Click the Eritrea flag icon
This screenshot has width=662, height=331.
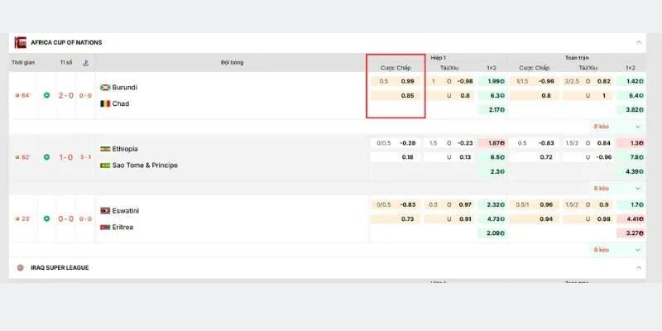tap(105, 227)
